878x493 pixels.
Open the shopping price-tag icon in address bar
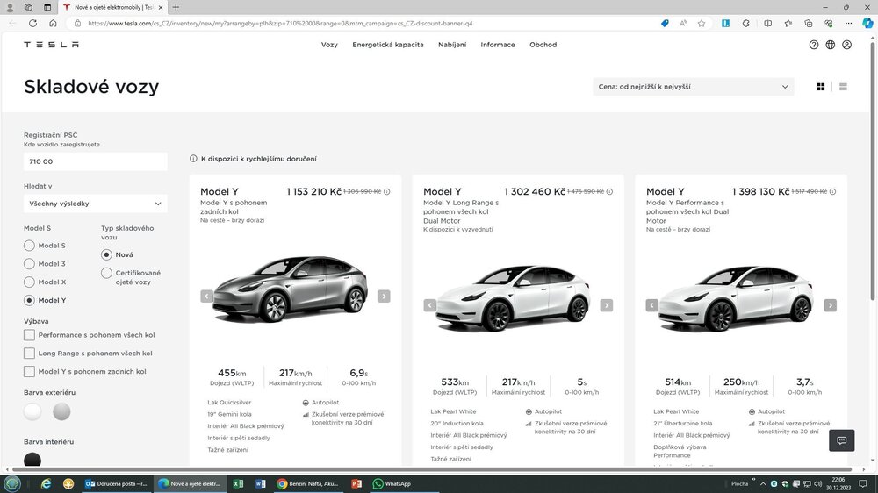tap(665, 24)
